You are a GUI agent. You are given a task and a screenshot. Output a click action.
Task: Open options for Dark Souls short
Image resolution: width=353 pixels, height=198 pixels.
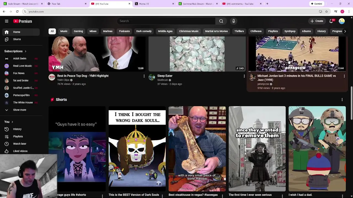click(x=162, y=196)
